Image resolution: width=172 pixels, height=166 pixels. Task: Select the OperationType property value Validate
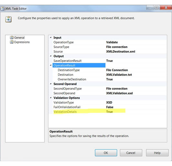(x=112, y=42)
